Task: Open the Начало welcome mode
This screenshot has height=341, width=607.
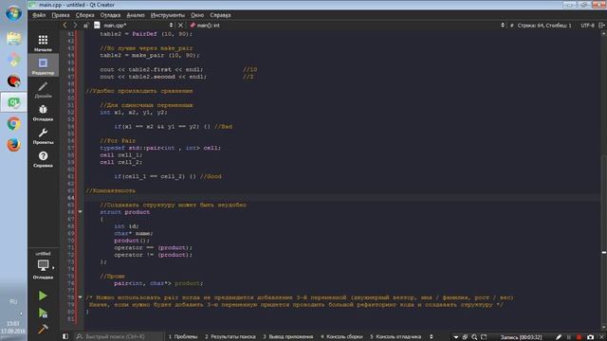Action: pyautogui.click(x=43, y=43)
